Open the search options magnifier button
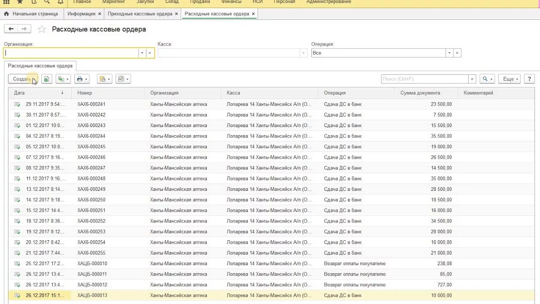This screenshot has height=304, width=540. 487,79
